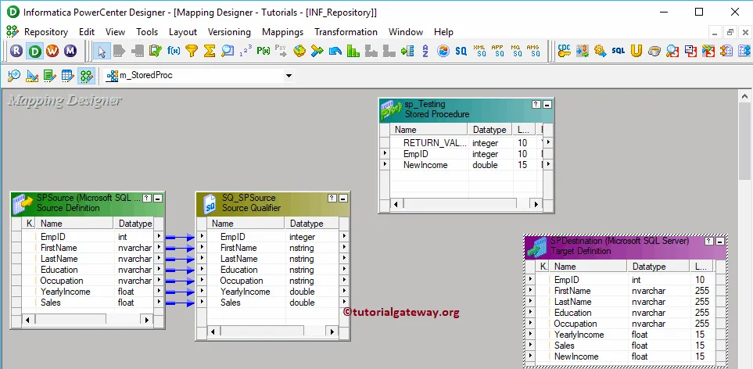753x369 pixels.
Task: Select the Aggregator sigma icon
Action: pos(210,51)
